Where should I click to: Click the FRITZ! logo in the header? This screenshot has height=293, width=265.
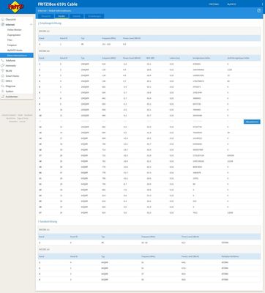[x=15, y=7]
